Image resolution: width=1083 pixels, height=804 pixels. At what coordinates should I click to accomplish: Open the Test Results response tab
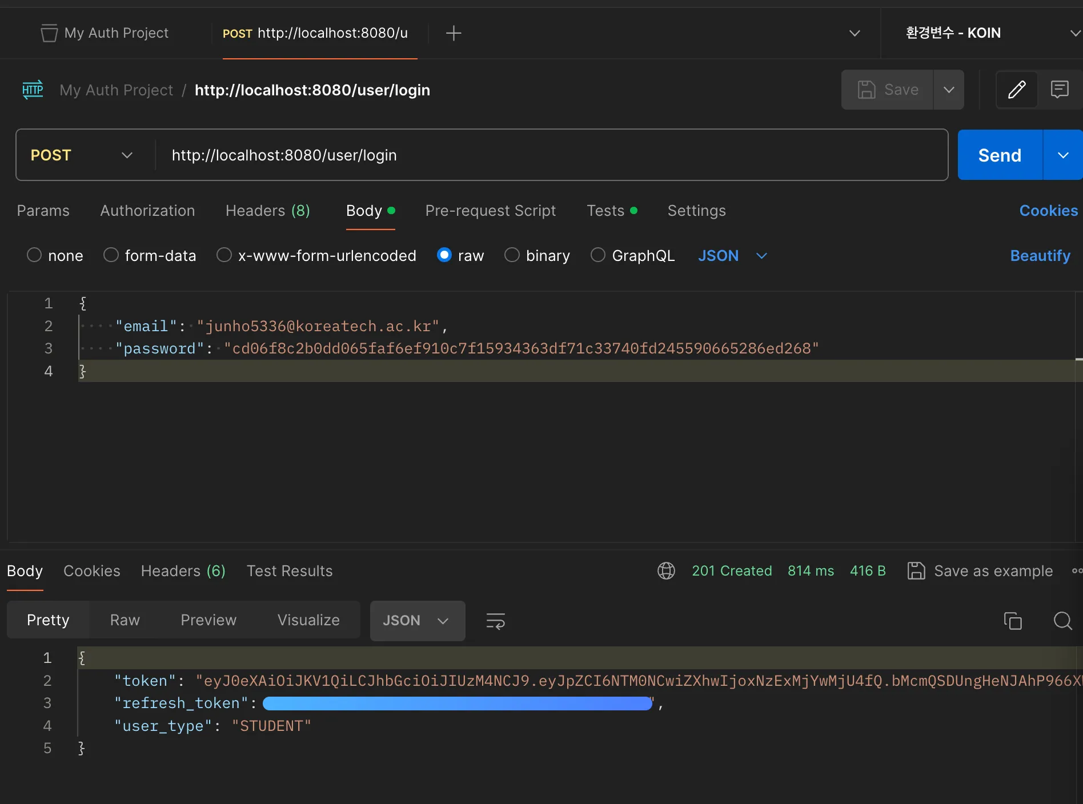[289, 571]
